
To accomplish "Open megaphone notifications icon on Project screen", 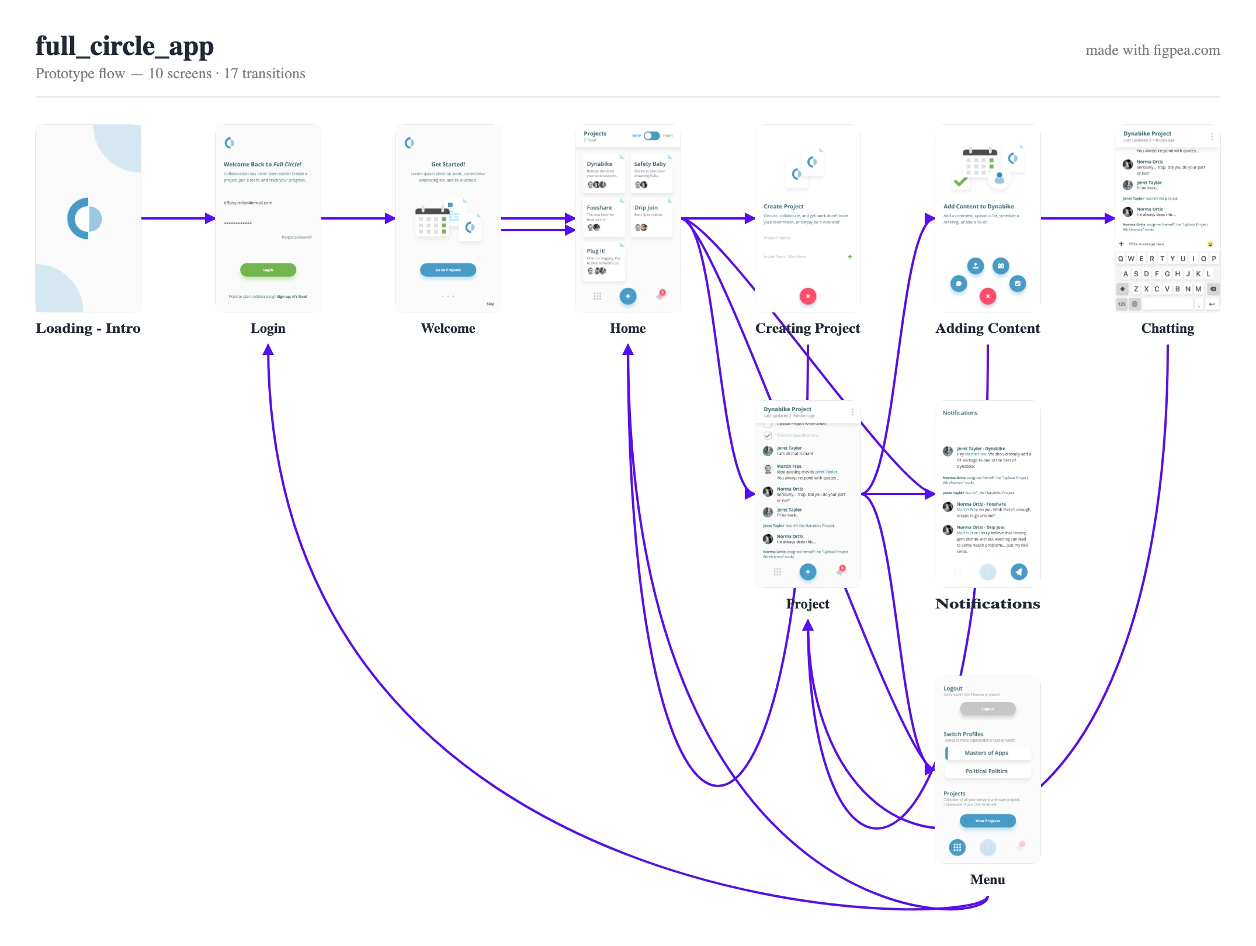I will (x=841, y=571).
